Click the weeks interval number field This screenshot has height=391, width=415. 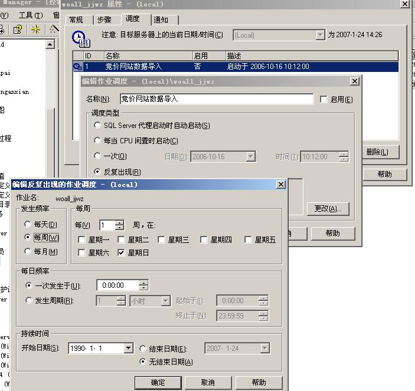pyautogui.click(x=107, y=225)
